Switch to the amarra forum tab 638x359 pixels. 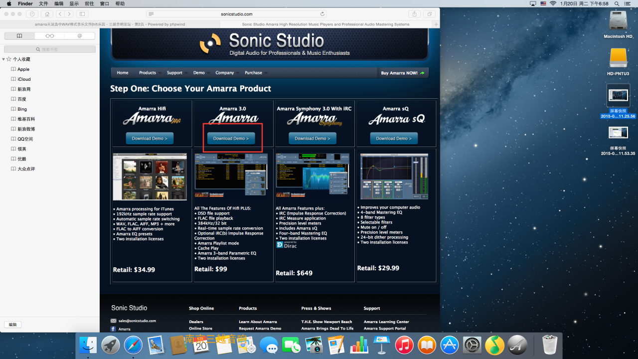pos(109,24)
